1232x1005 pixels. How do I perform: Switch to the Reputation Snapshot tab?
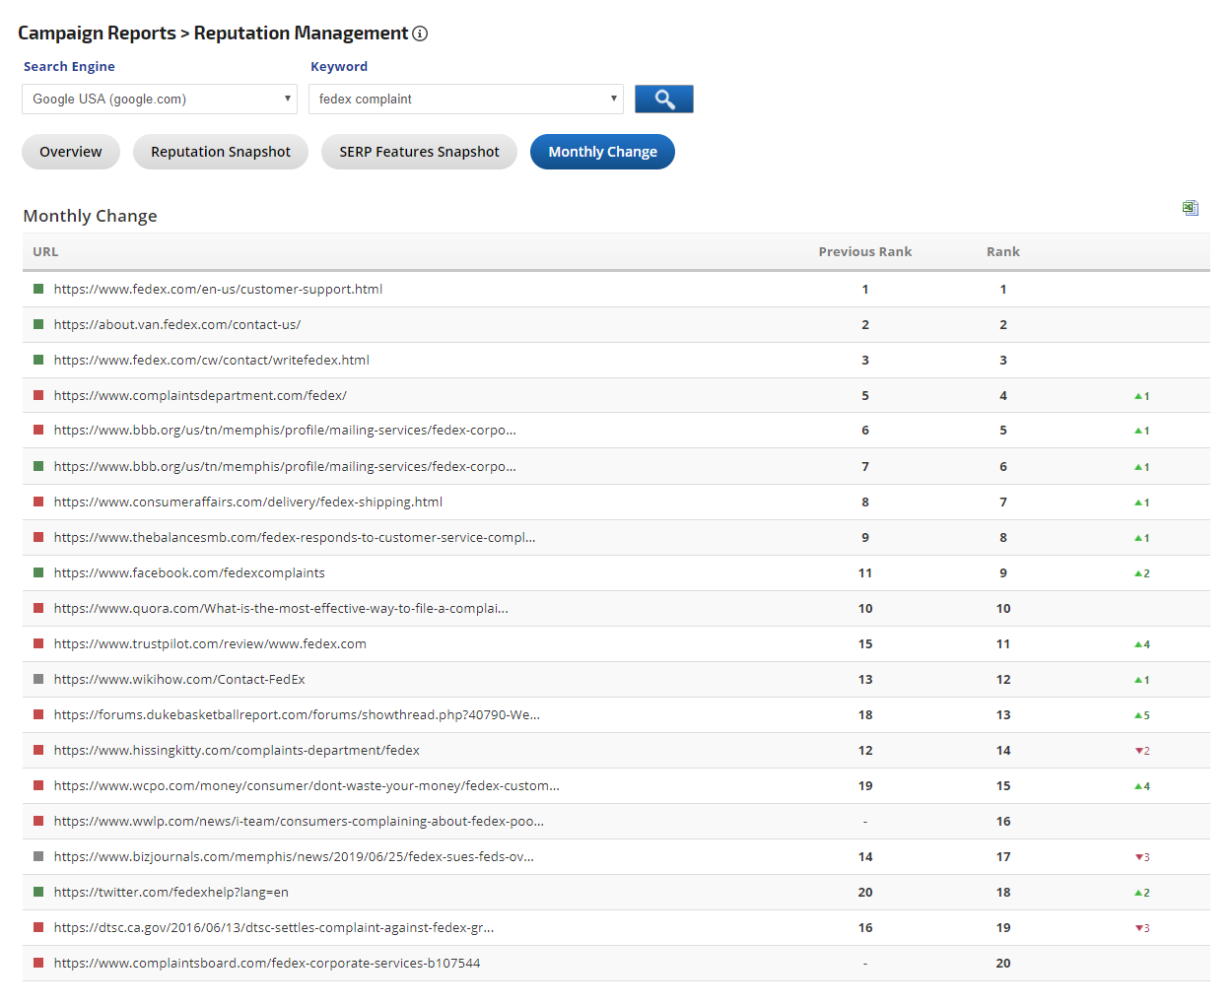point(221,152)
